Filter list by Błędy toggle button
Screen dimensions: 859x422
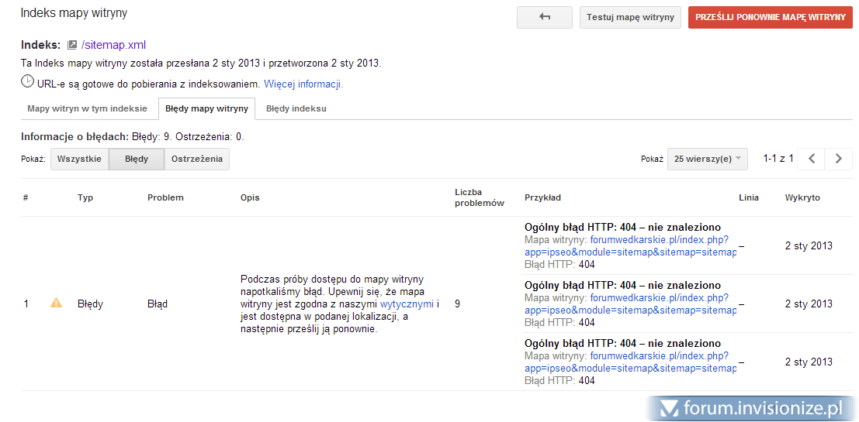pyautogui.click(x=137, y=159)
